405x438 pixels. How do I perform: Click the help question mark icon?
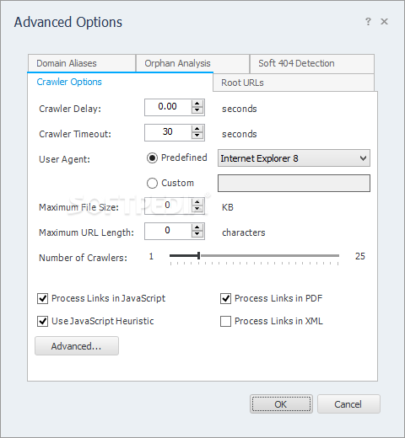tap(368, 22)
